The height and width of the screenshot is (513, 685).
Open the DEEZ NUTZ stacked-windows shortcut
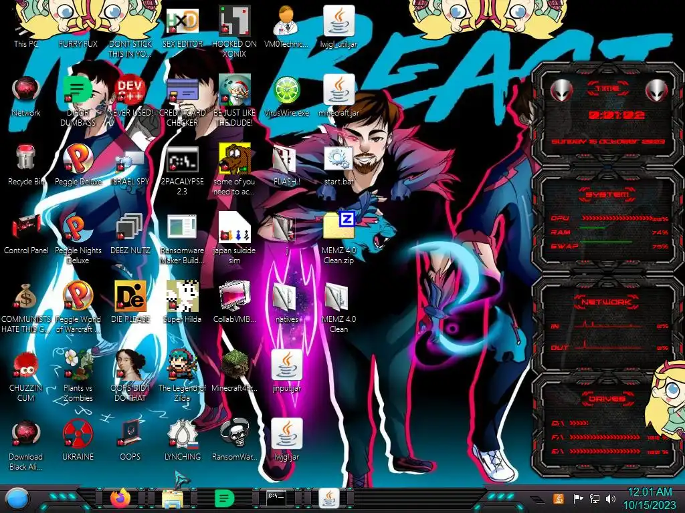[x=130, y=228]
